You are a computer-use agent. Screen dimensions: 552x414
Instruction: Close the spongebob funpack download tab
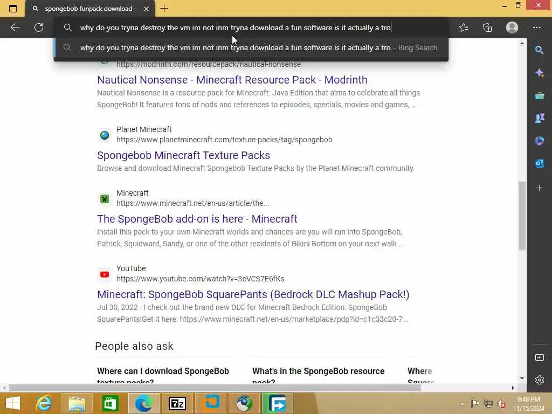147,9
